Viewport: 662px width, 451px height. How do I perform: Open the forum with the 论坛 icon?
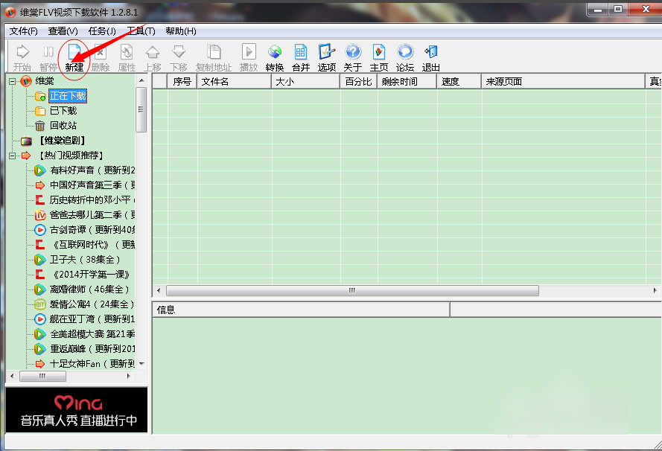[x=404, y=56]
